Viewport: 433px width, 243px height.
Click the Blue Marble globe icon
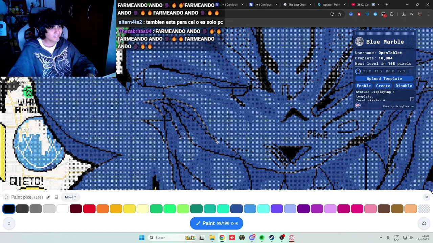click(360, 42)
